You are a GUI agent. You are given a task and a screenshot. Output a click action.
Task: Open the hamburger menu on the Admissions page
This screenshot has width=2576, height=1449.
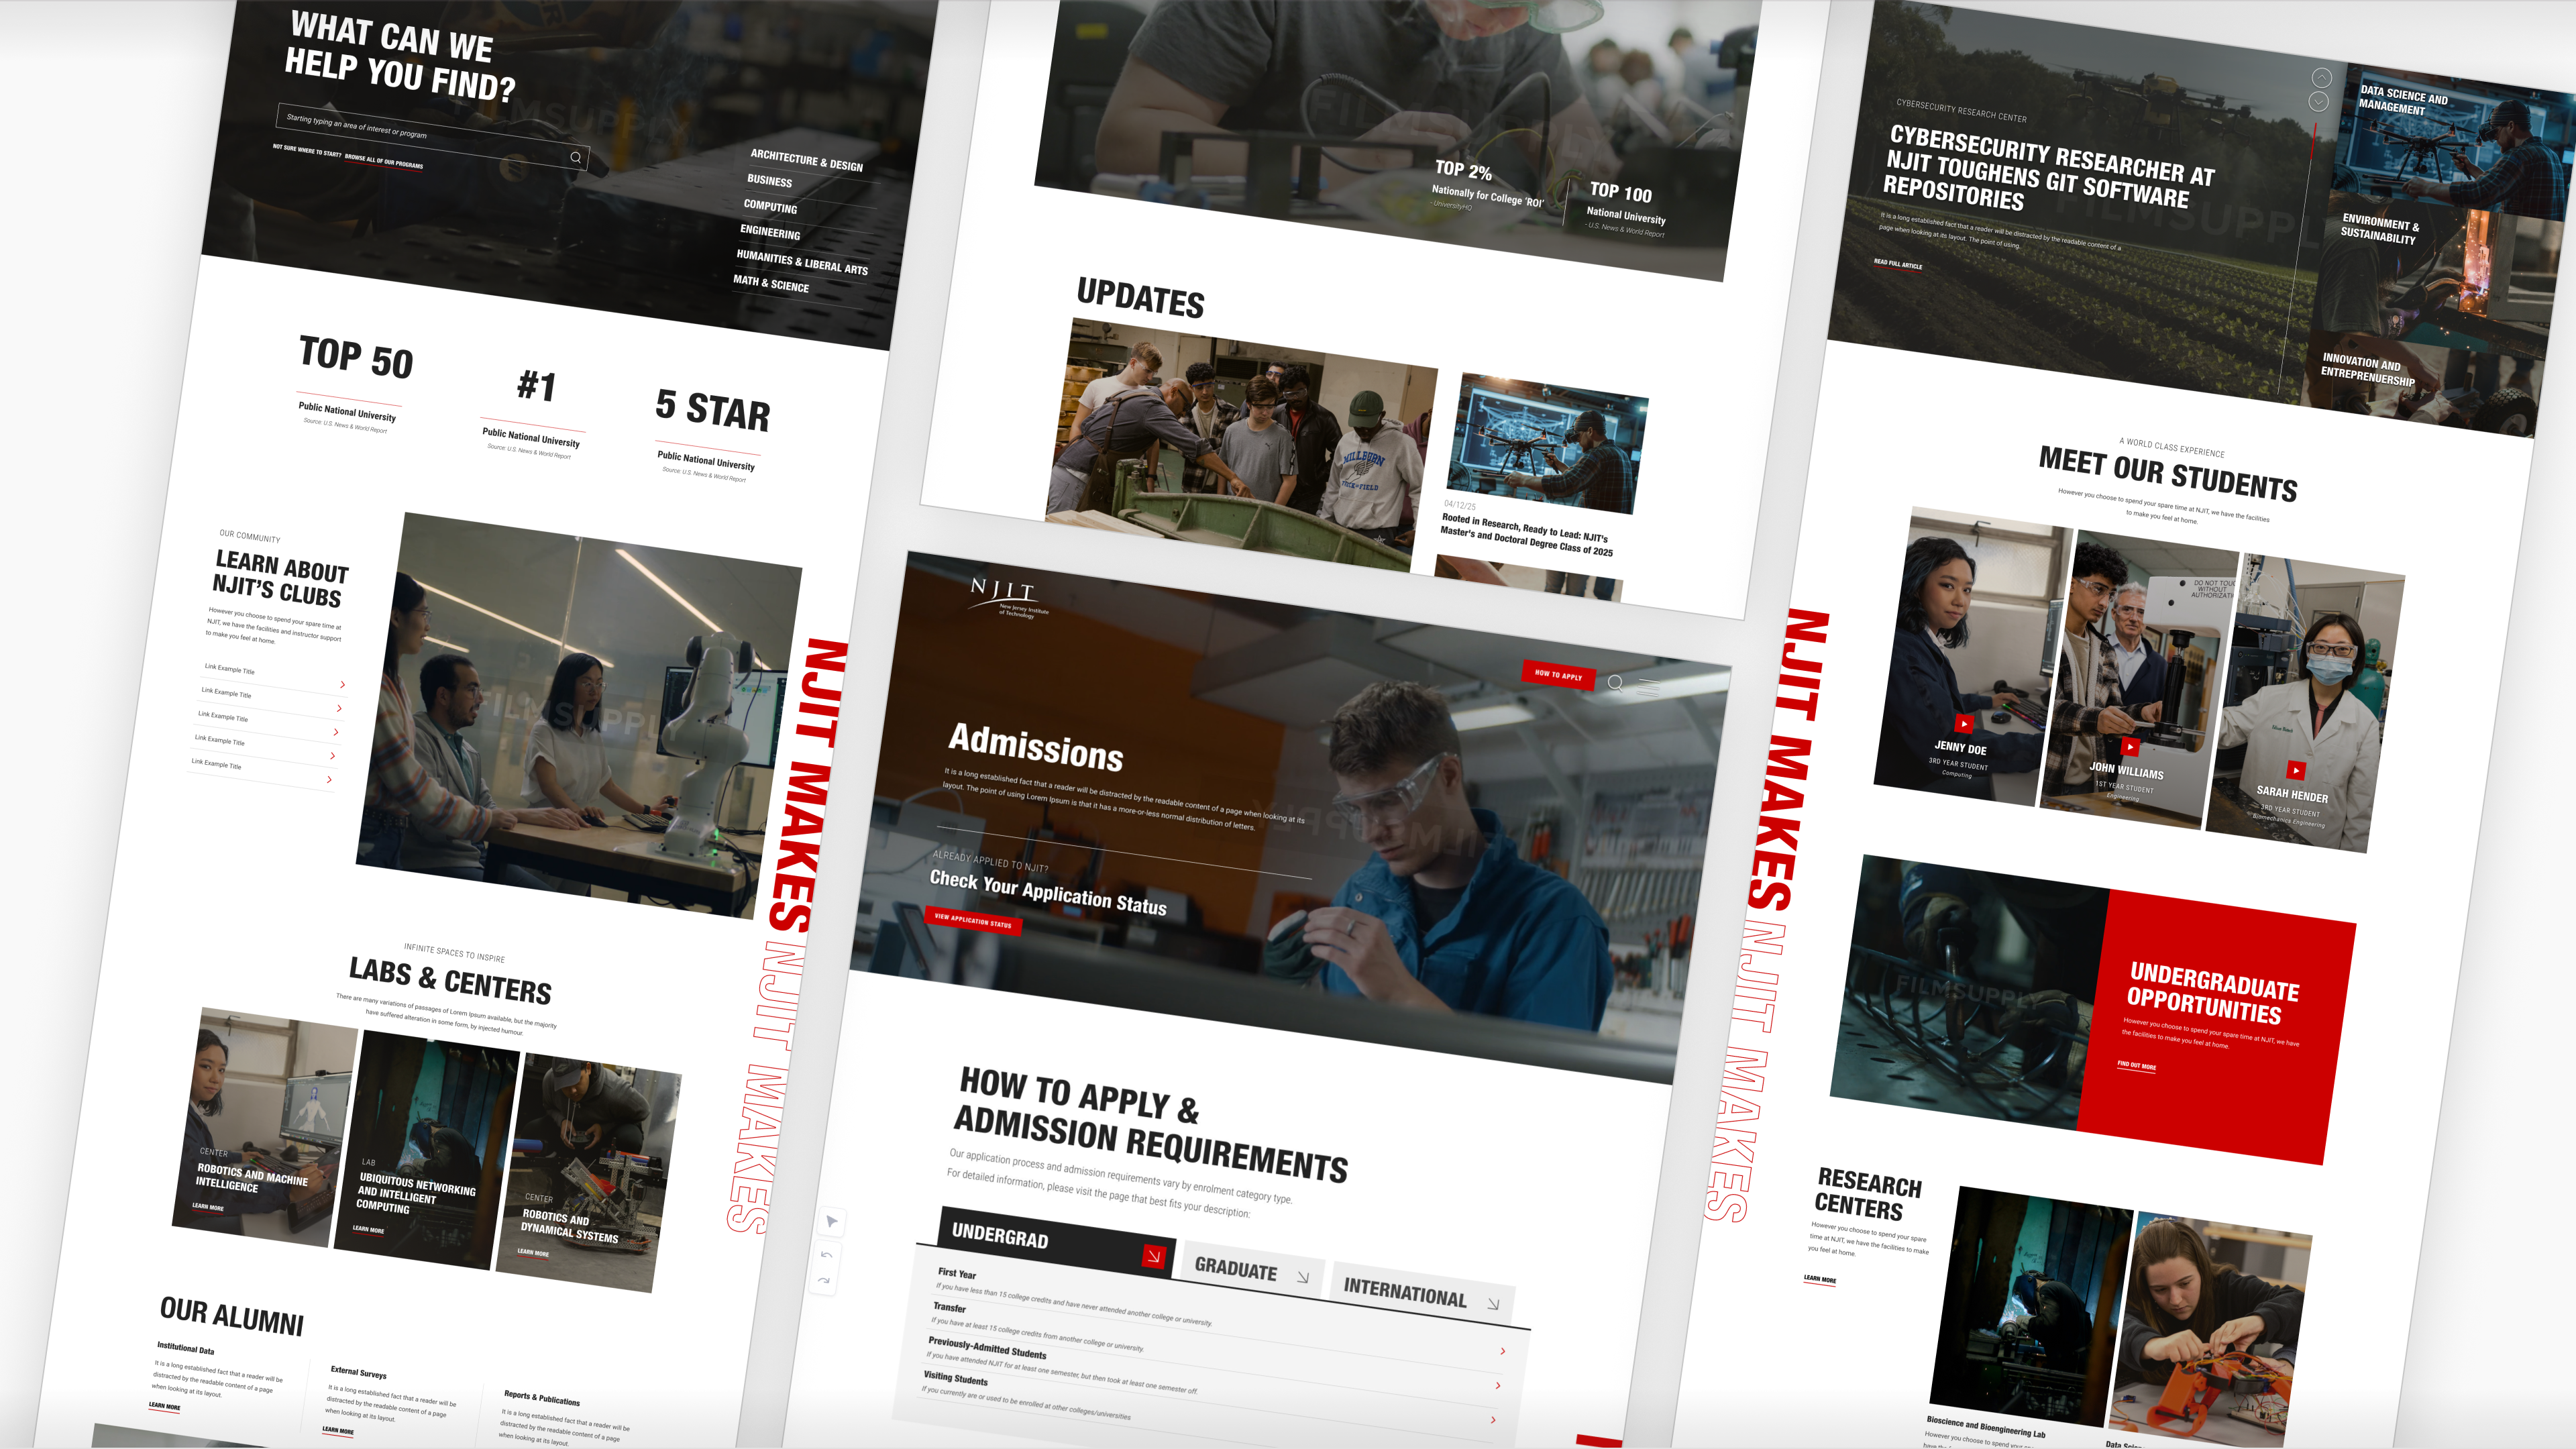(1648, 688)
